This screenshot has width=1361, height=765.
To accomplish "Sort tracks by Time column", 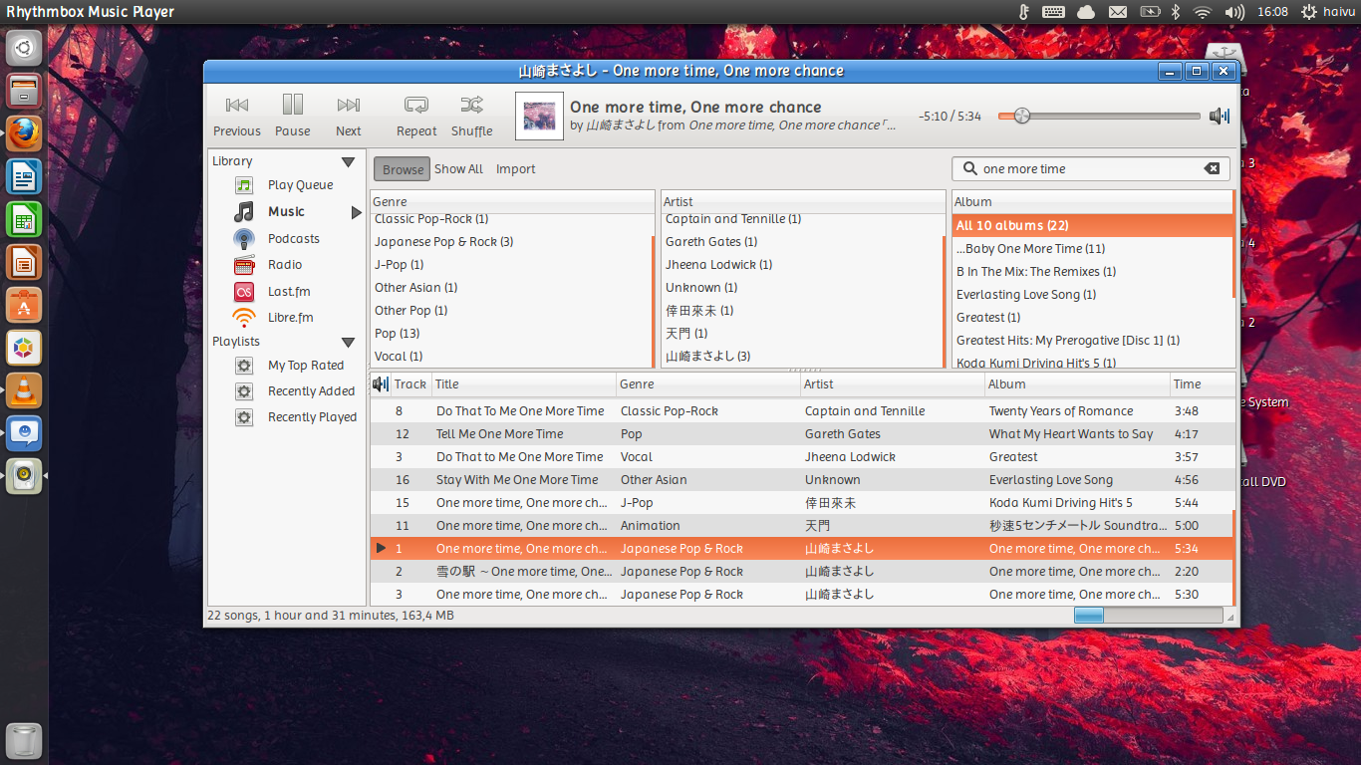I will (1203, 384).
